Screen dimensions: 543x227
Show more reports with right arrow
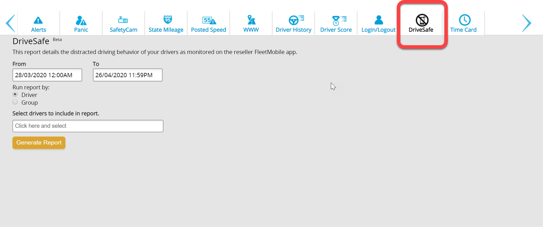click(527, 23)
